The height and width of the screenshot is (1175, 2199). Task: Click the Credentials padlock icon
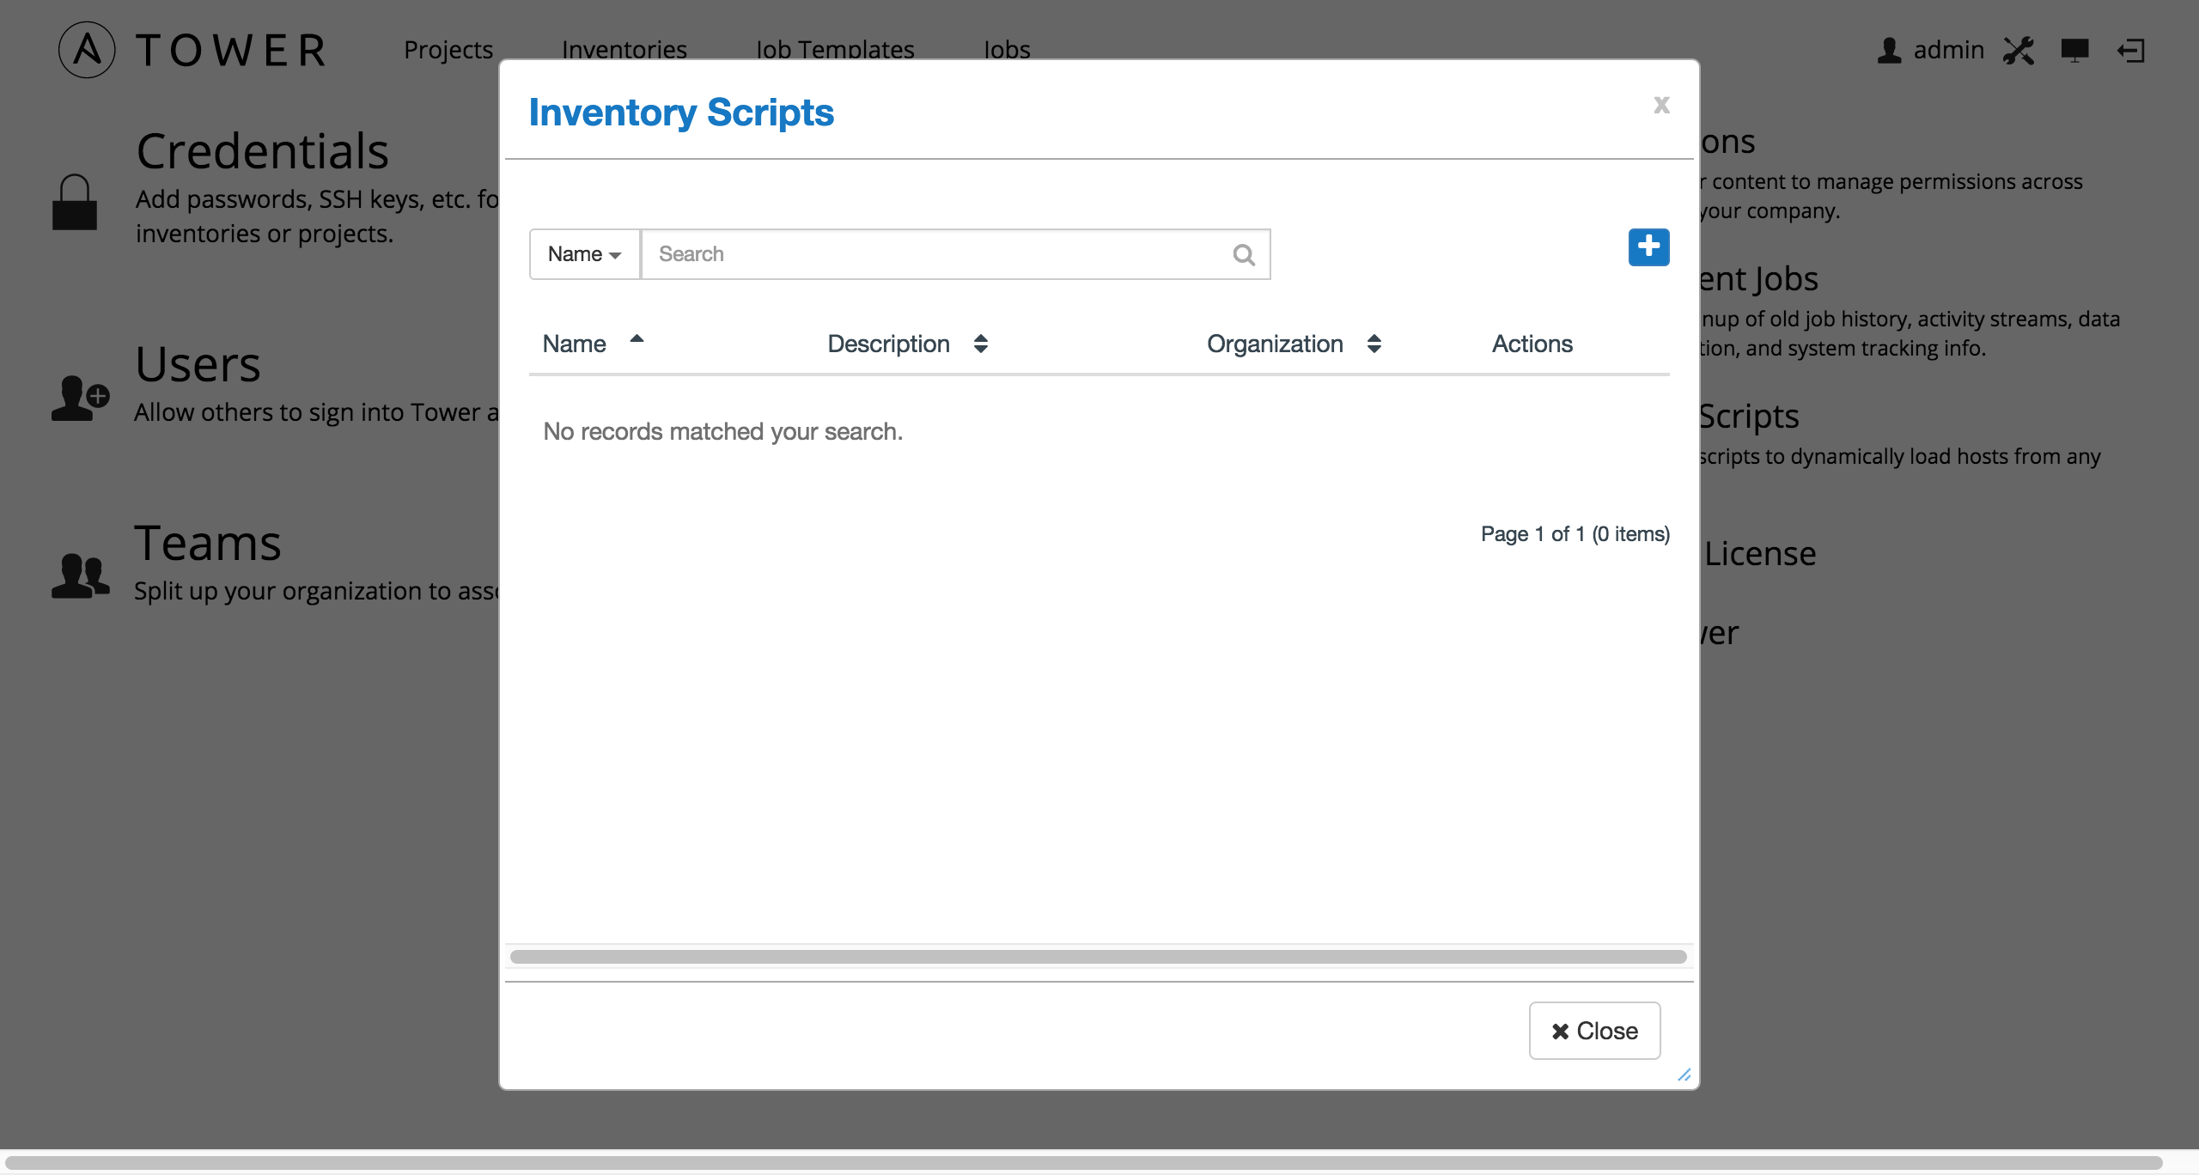[x=75, y=202]
